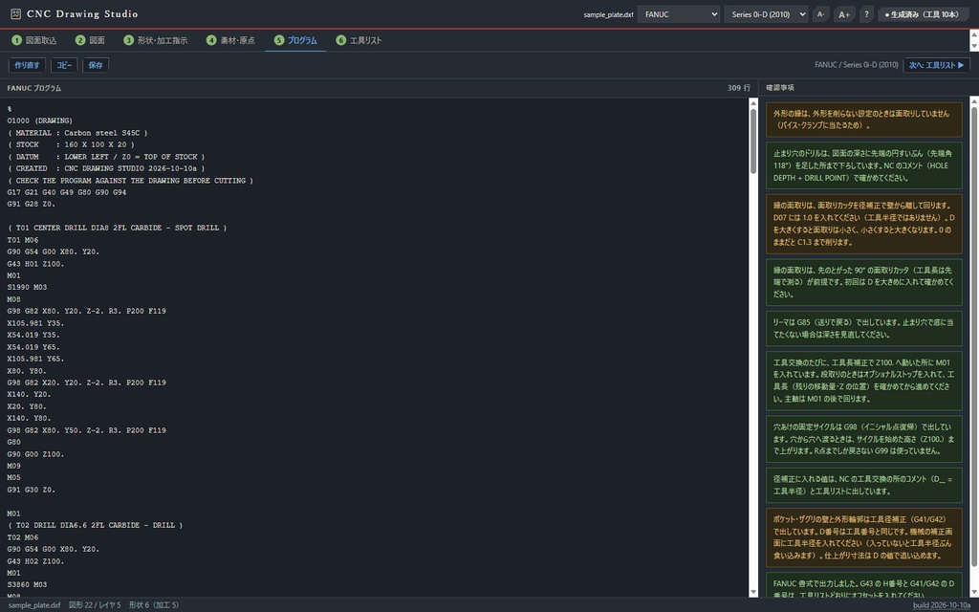Click the "( MATERIAL : Carbon steel S45C )" line
The width and height of the screenshot is (979, 612).
77,132
